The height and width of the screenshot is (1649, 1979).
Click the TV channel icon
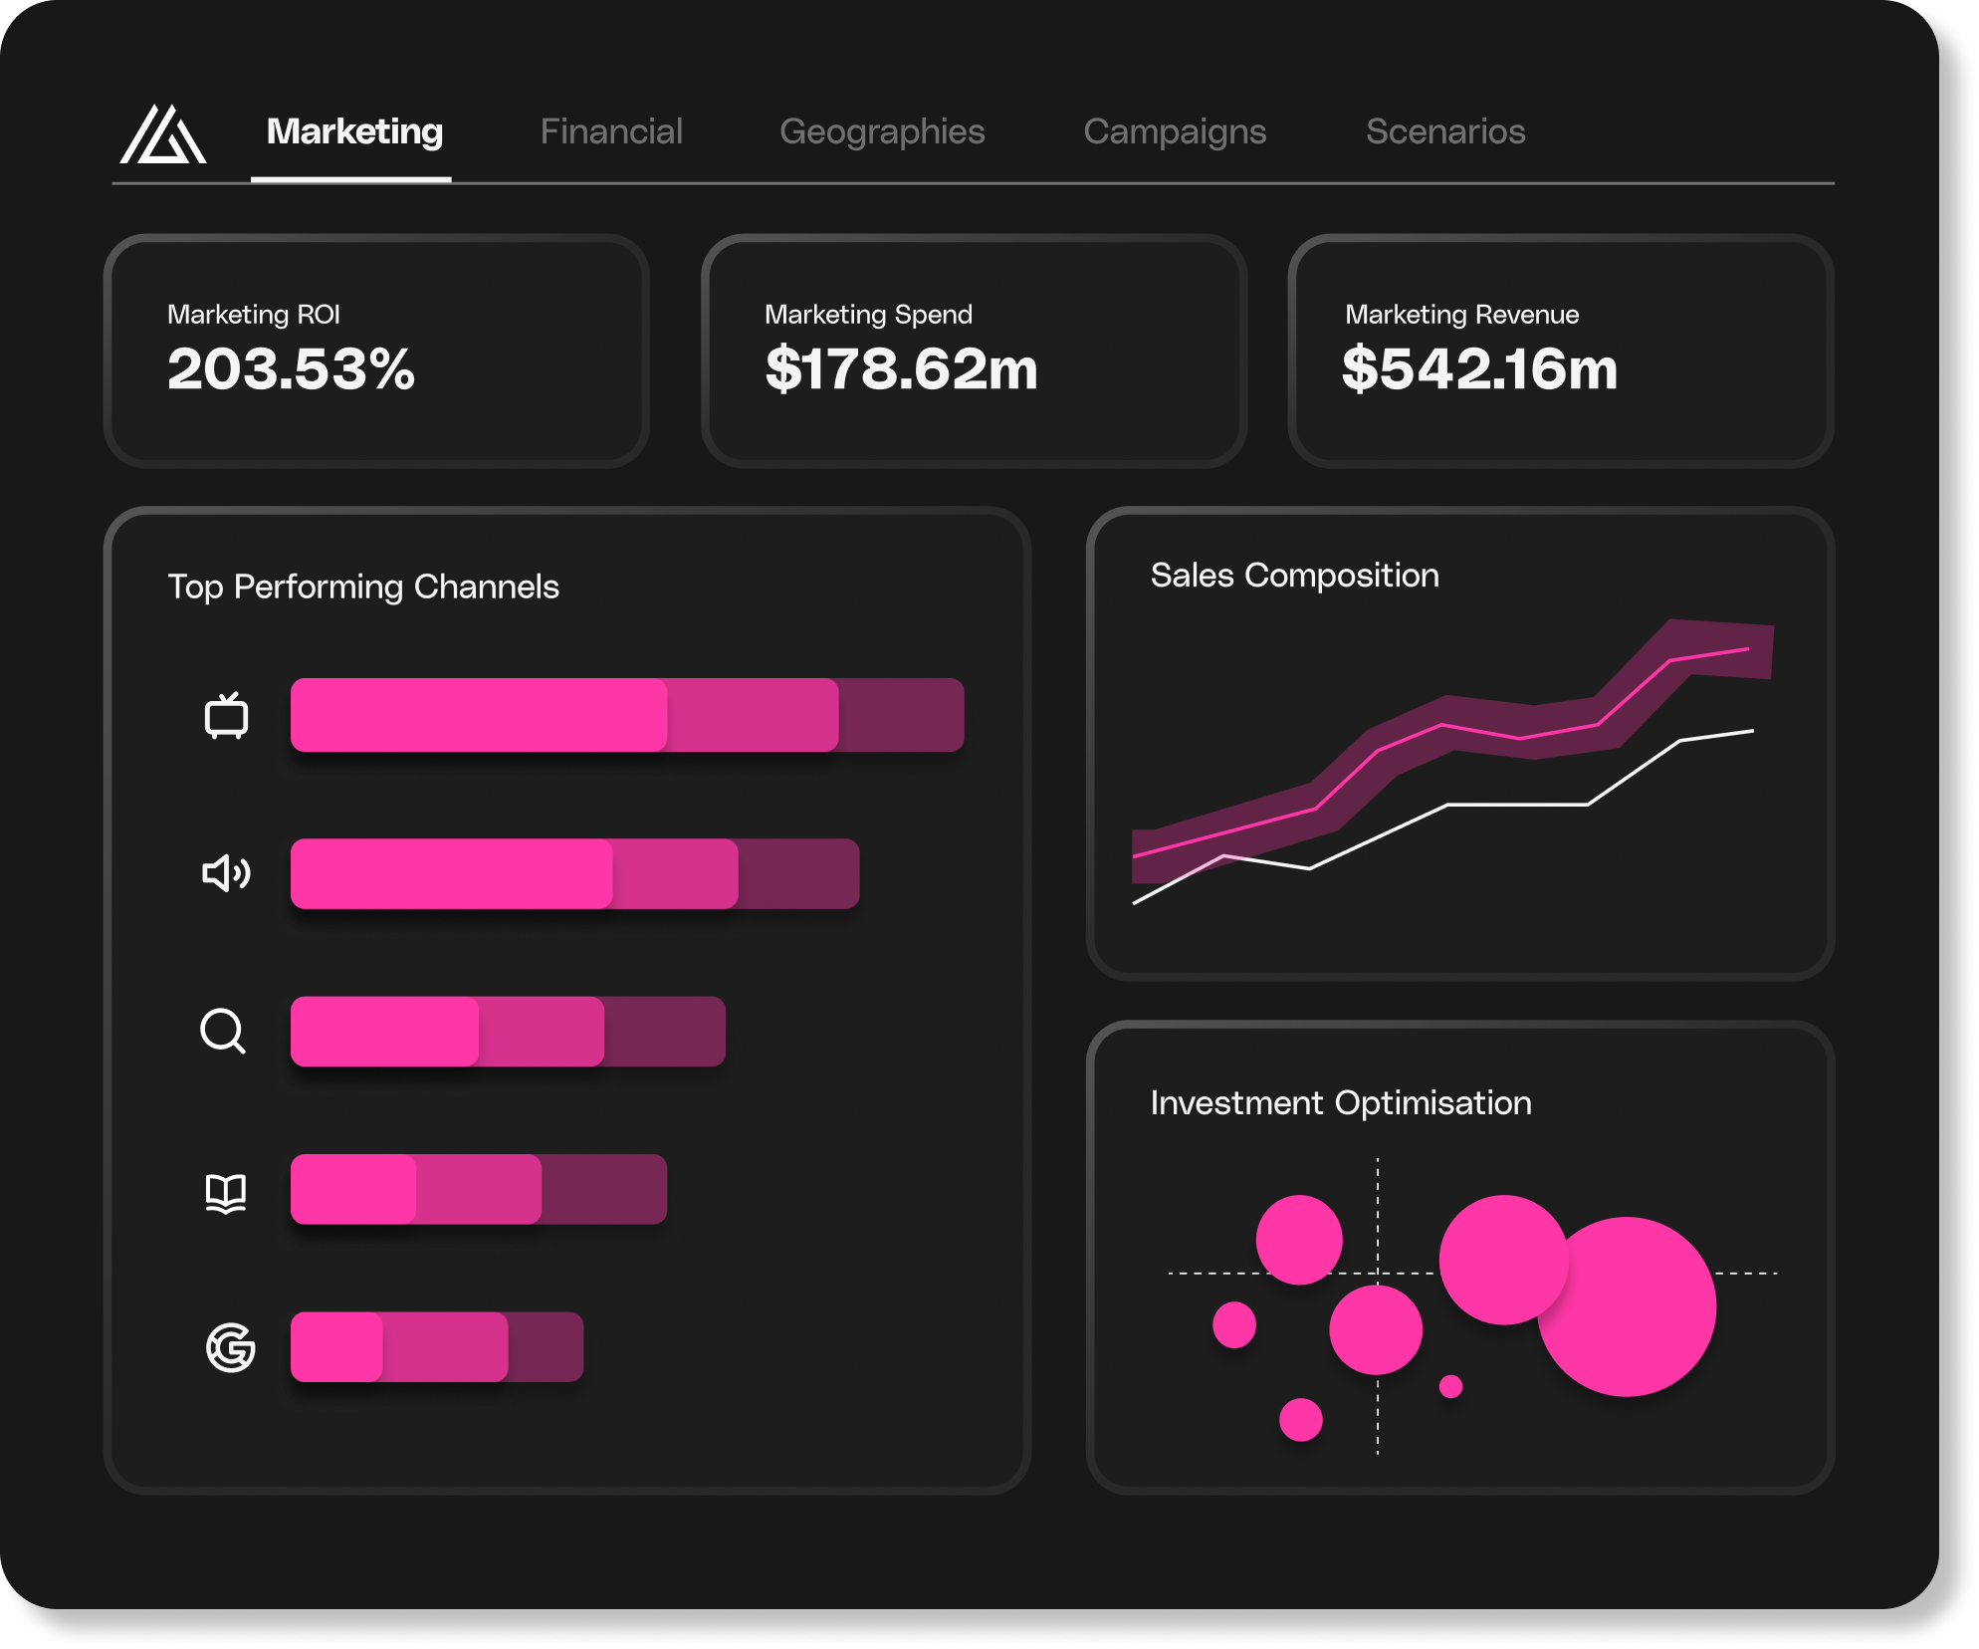(x=226, y=716)
